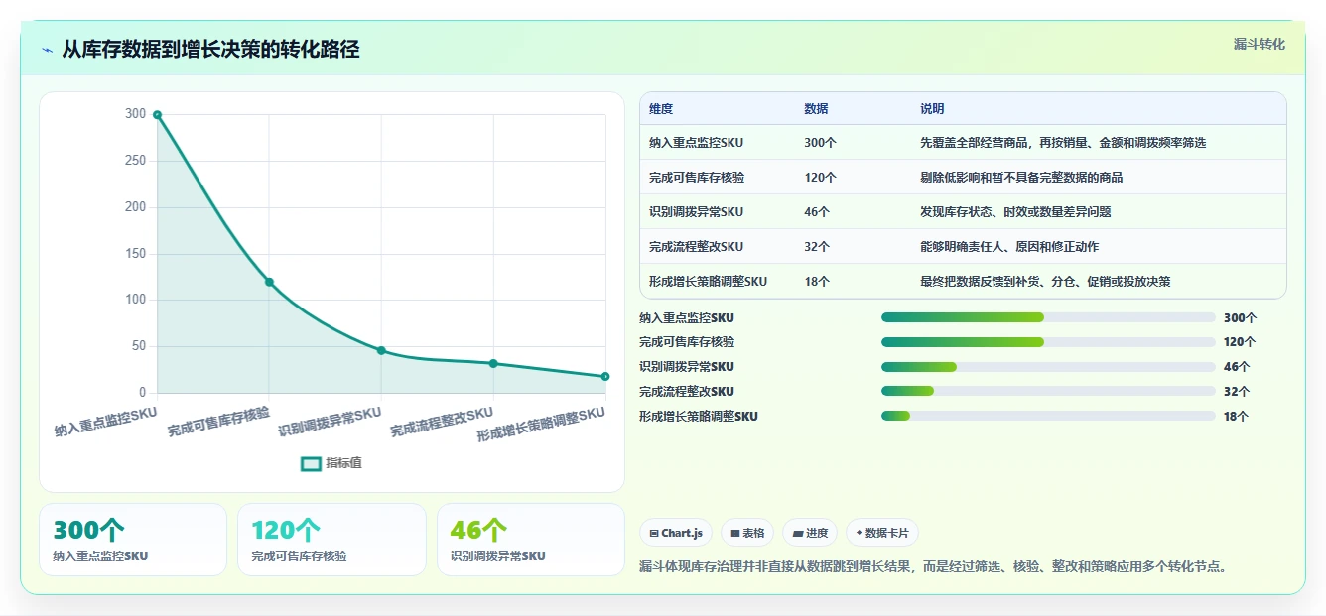
Task: Click the 300 data point on chart
Action: pyautogui.click(x=158, y=115)
